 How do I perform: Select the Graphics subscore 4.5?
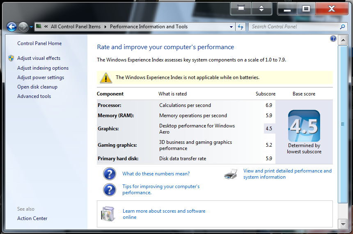tap(269, 129)
